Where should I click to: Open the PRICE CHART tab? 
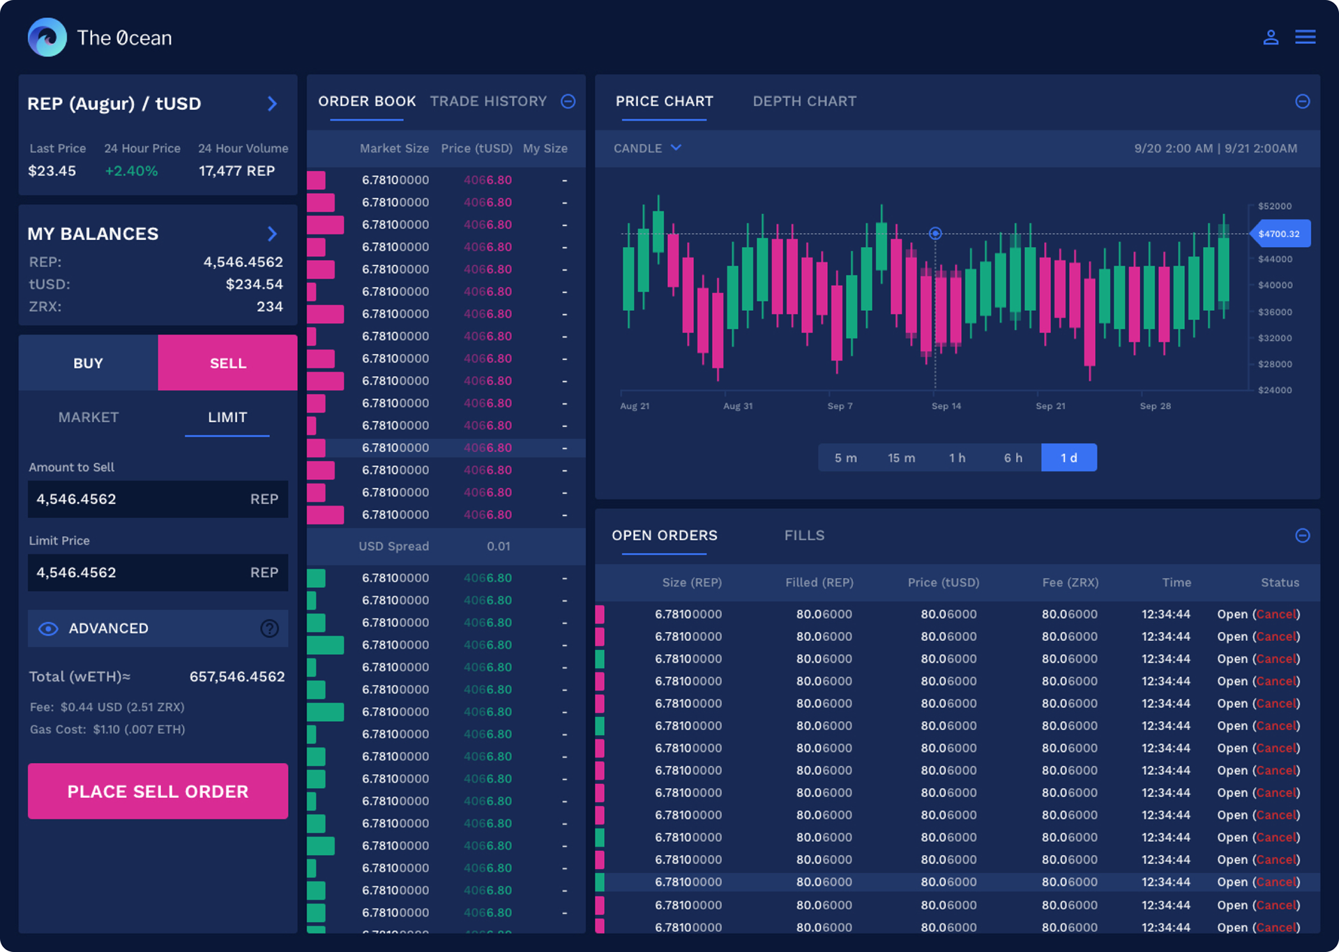(x=665, y=102)
